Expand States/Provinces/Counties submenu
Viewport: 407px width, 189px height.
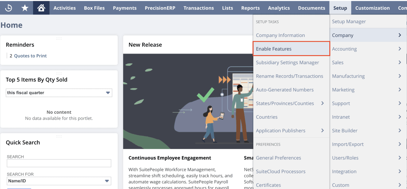click(x=323, y=103)
